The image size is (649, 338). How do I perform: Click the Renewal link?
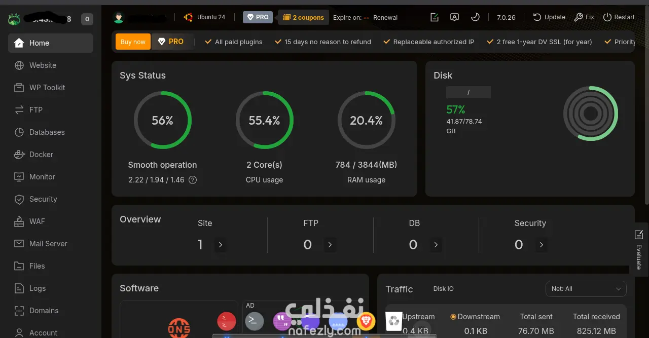385,17
